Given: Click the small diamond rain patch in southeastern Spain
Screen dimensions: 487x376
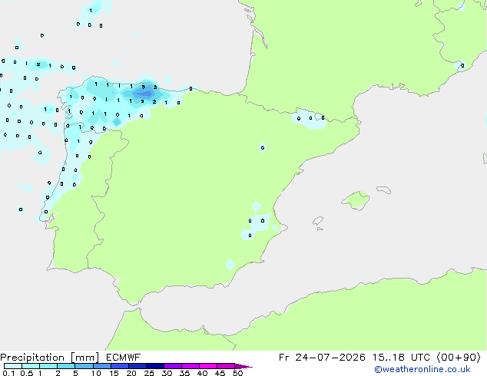Looking at the screenshot, I should (230, 265).
